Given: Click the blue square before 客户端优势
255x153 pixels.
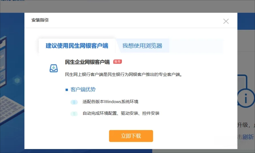Looking at the screenshot, I should [67, 90].
